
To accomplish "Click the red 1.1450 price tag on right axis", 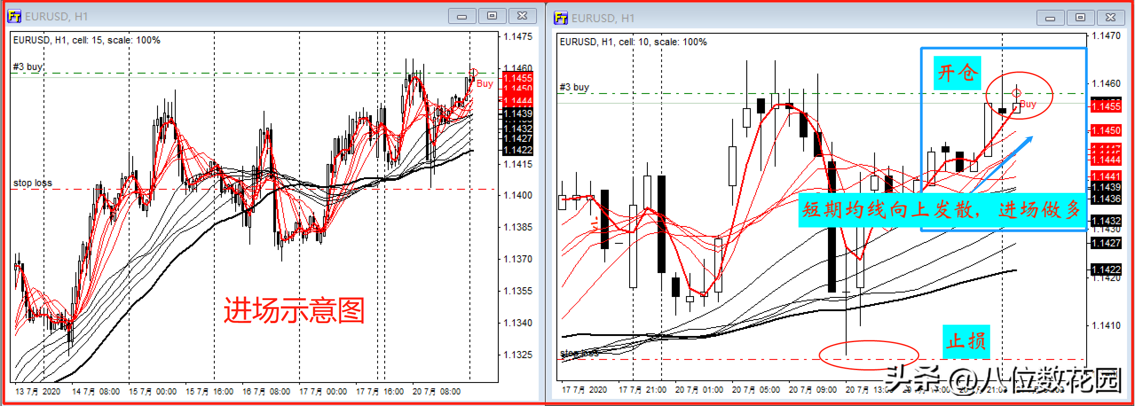I will 1106,130.
